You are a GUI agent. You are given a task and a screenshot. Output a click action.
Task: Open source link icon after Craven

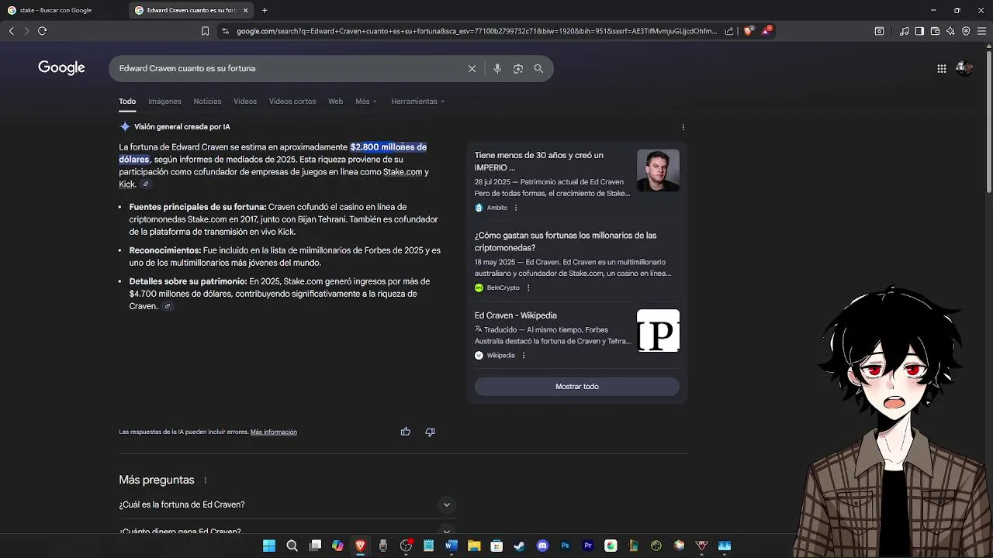(x=168, y=306)
